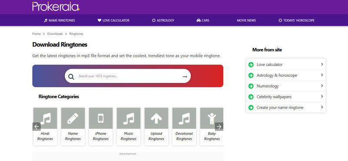Open the Devotional Ringtones note tile
348x161 pixels.
184,118
